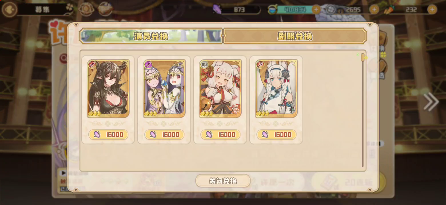The height and width of the screenshot is (205, 446).
Task: Switch to the 剧照兑换 tab
Action: (295, 36)
